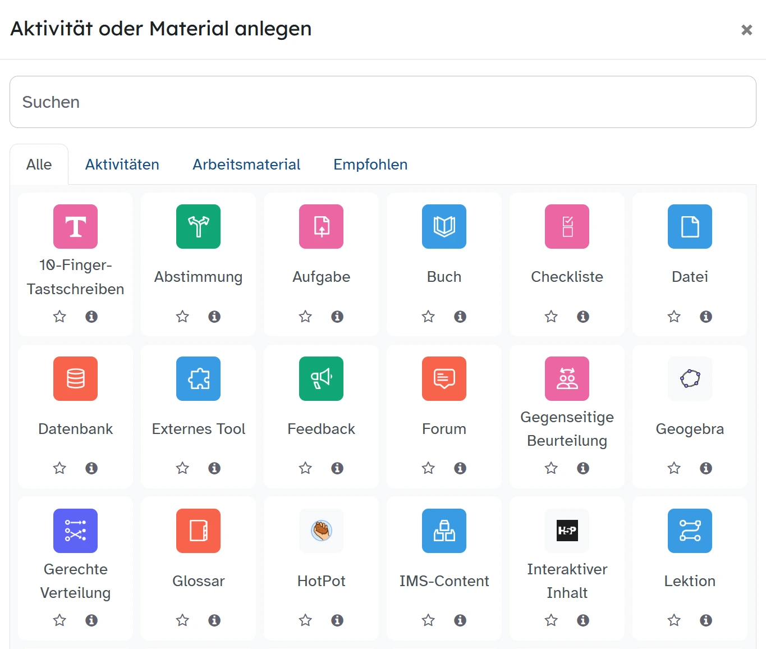This screenshot has width=766, height=649.
Task: Open the Abstimmung activity icon
Action: coord(198,226)
